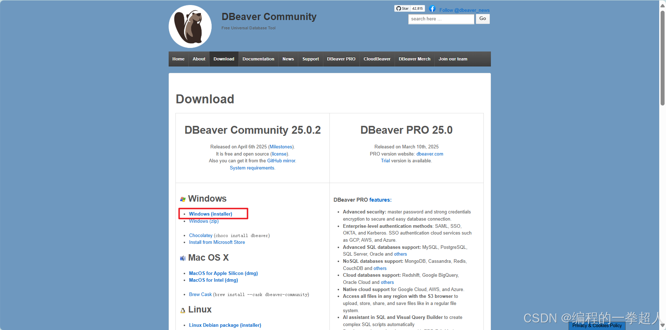Download Windows (zip)

[x=204, y=221]
